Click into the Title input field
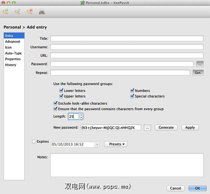The image size is (210, 194). (127, 38)
